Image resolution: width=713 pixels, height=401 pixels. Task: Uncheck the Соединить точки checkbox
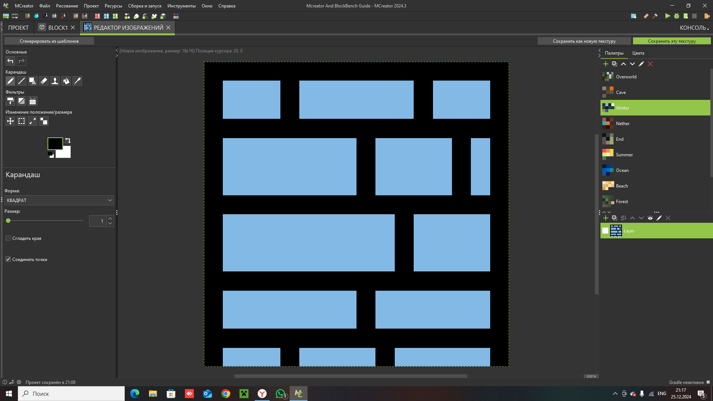point(8,259)
